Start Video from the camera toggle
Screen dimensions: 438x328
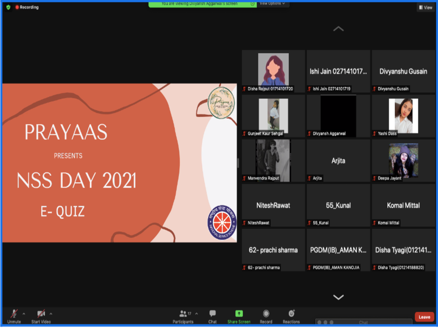point(41,314)
